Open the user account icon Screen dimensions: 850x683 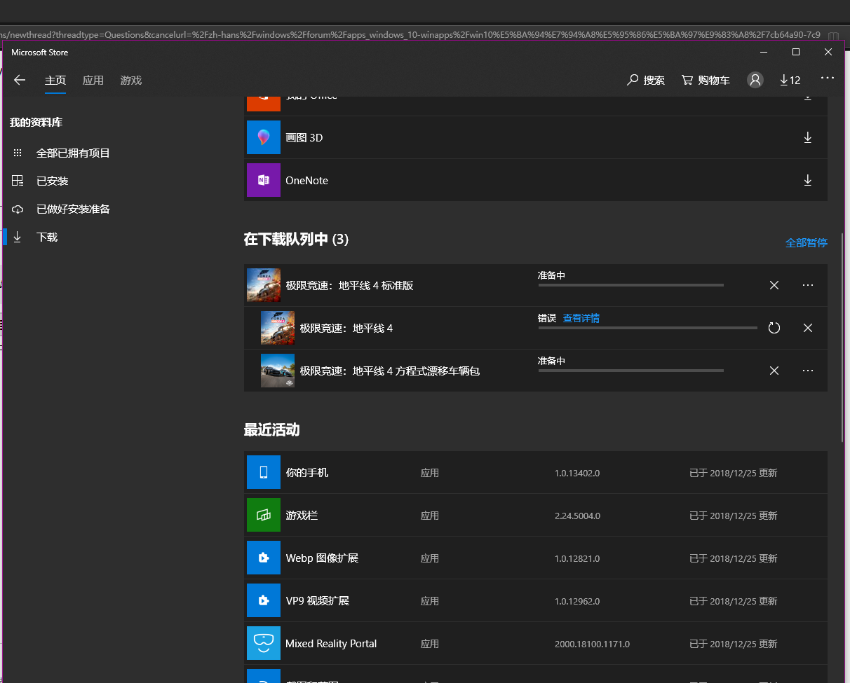pos(755,80)
